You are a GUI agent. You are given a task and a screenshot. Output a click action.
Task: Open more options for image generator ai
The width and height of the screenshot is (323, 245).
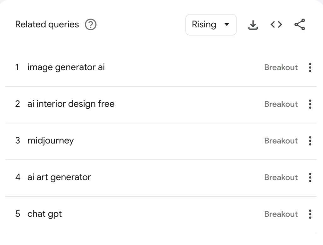(310, 67)
